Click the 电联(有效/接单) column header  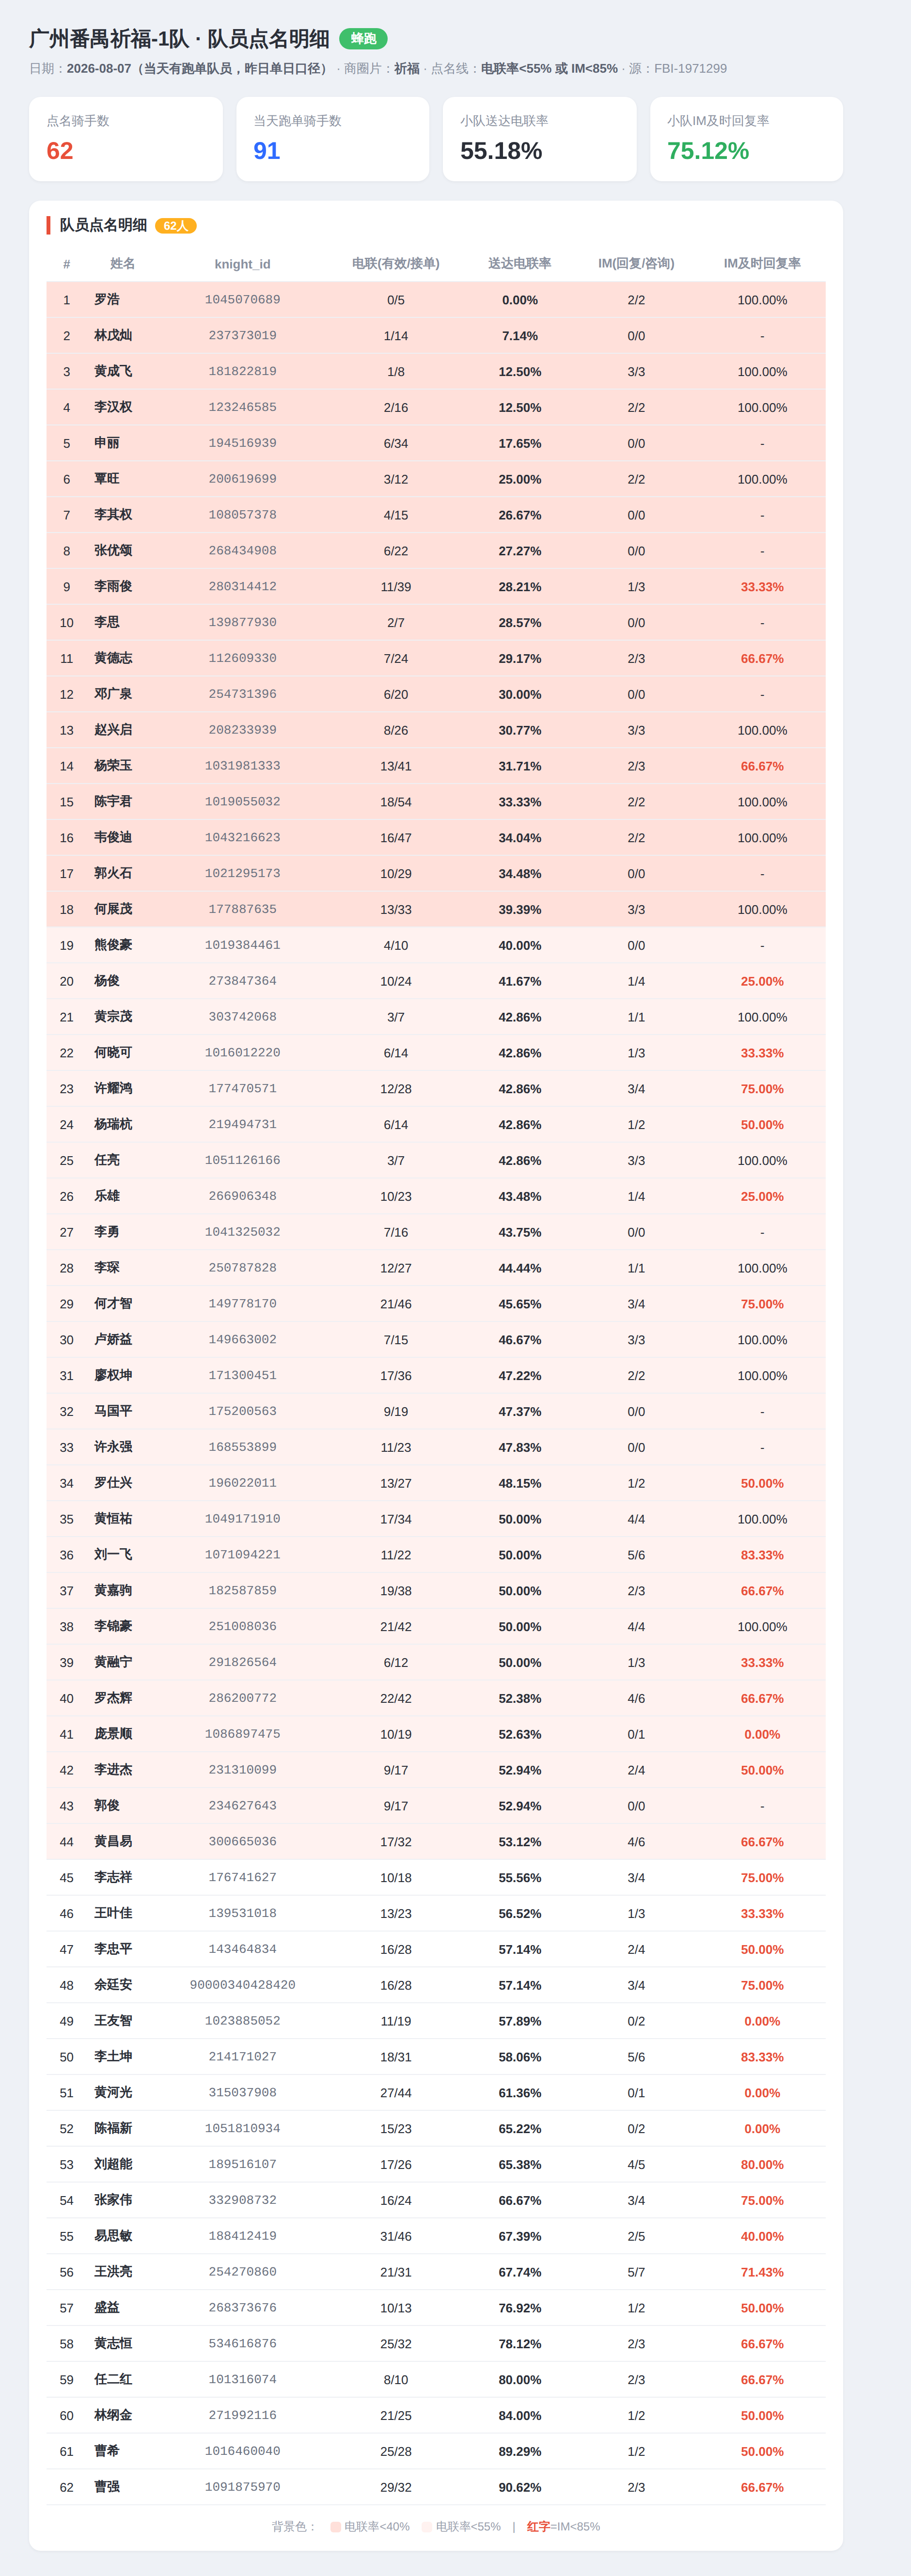tap(396, 264)
